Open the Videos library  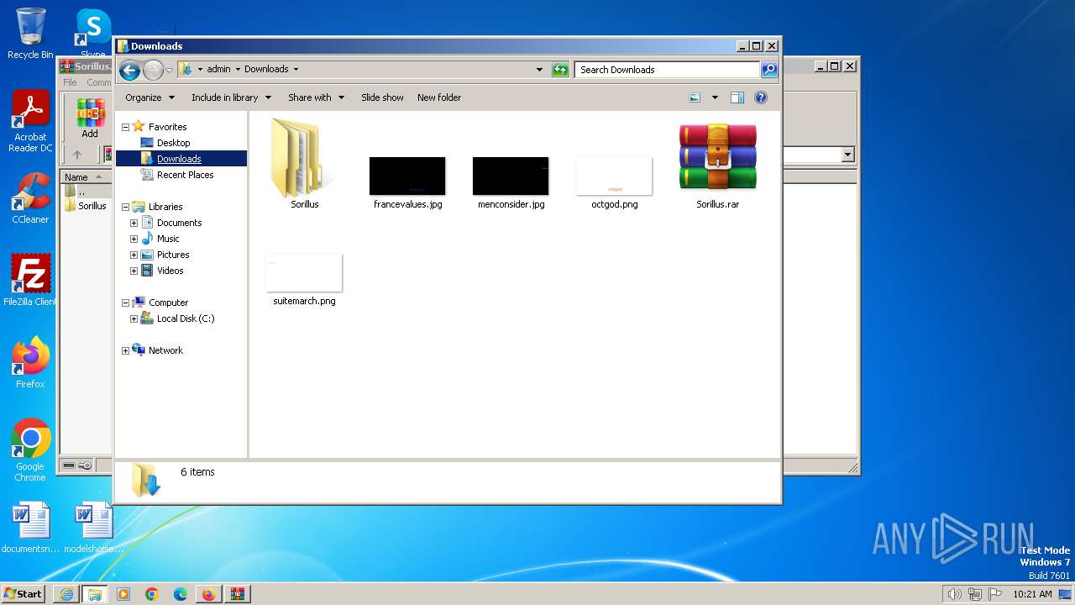pyautogui.click(x=170, y=271)
